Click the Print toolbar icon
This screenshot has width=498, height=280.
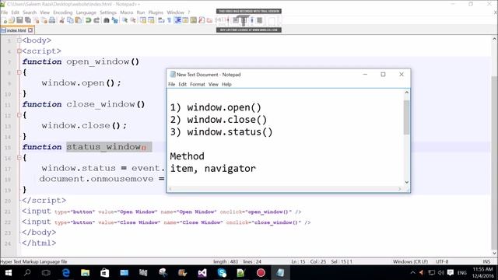52,20
